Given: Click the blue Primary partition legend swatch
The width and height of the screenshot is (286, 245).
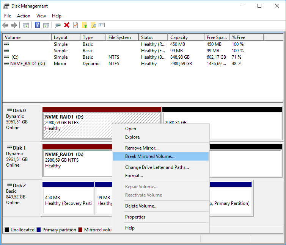Looking at the screenshot, I should click(x=38, y=230).
